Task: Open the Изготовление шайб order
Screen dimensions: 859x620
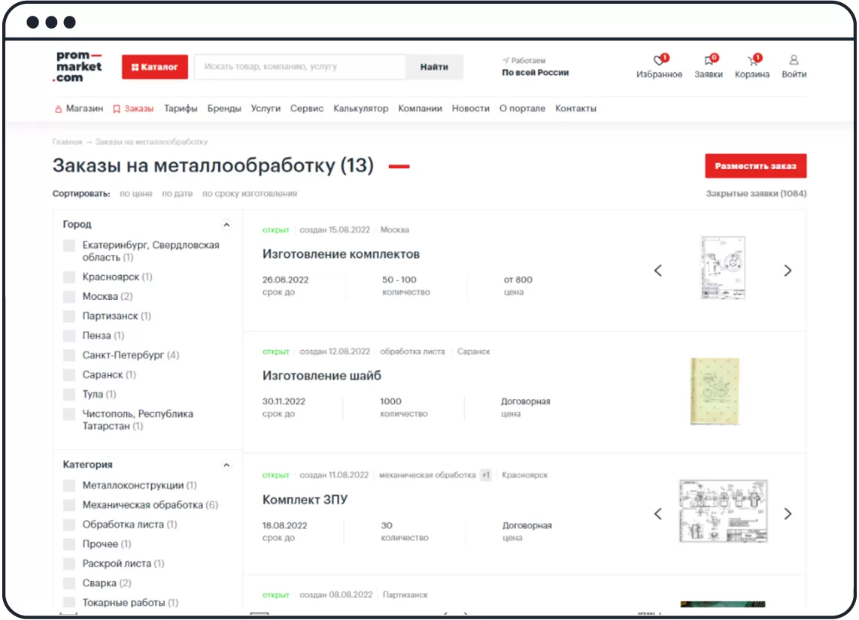Action: point(322,376)
